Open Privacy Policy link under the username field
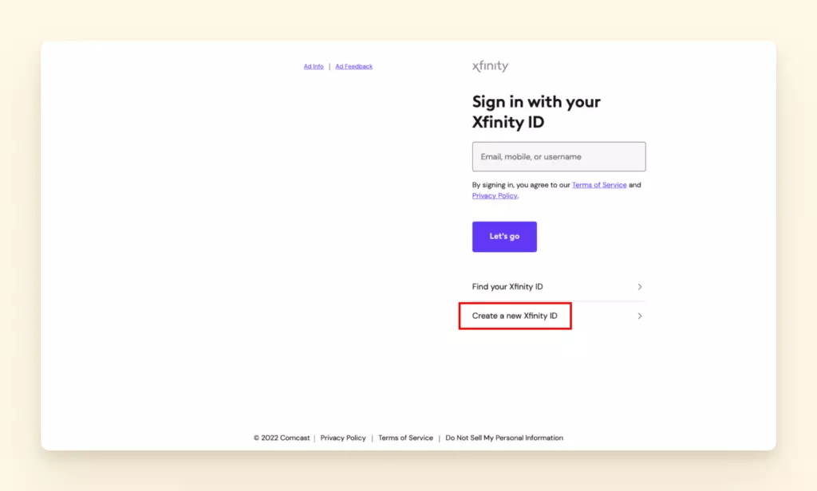This screenshot has width=817, height=491. click(x=495, y=196)
